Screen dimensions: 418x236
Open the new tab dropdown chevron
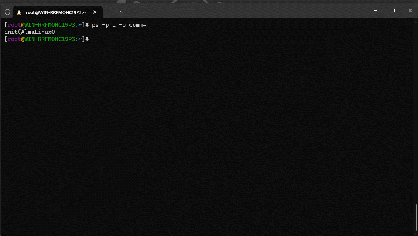pos(122,12)
